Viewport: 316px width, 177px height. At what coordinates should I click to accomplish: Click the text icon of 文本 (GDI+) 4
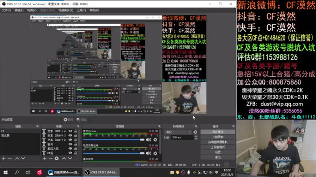pos(44,131)
